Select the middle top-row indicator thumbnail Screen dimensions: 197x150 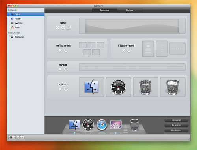(x=91, y=45)
